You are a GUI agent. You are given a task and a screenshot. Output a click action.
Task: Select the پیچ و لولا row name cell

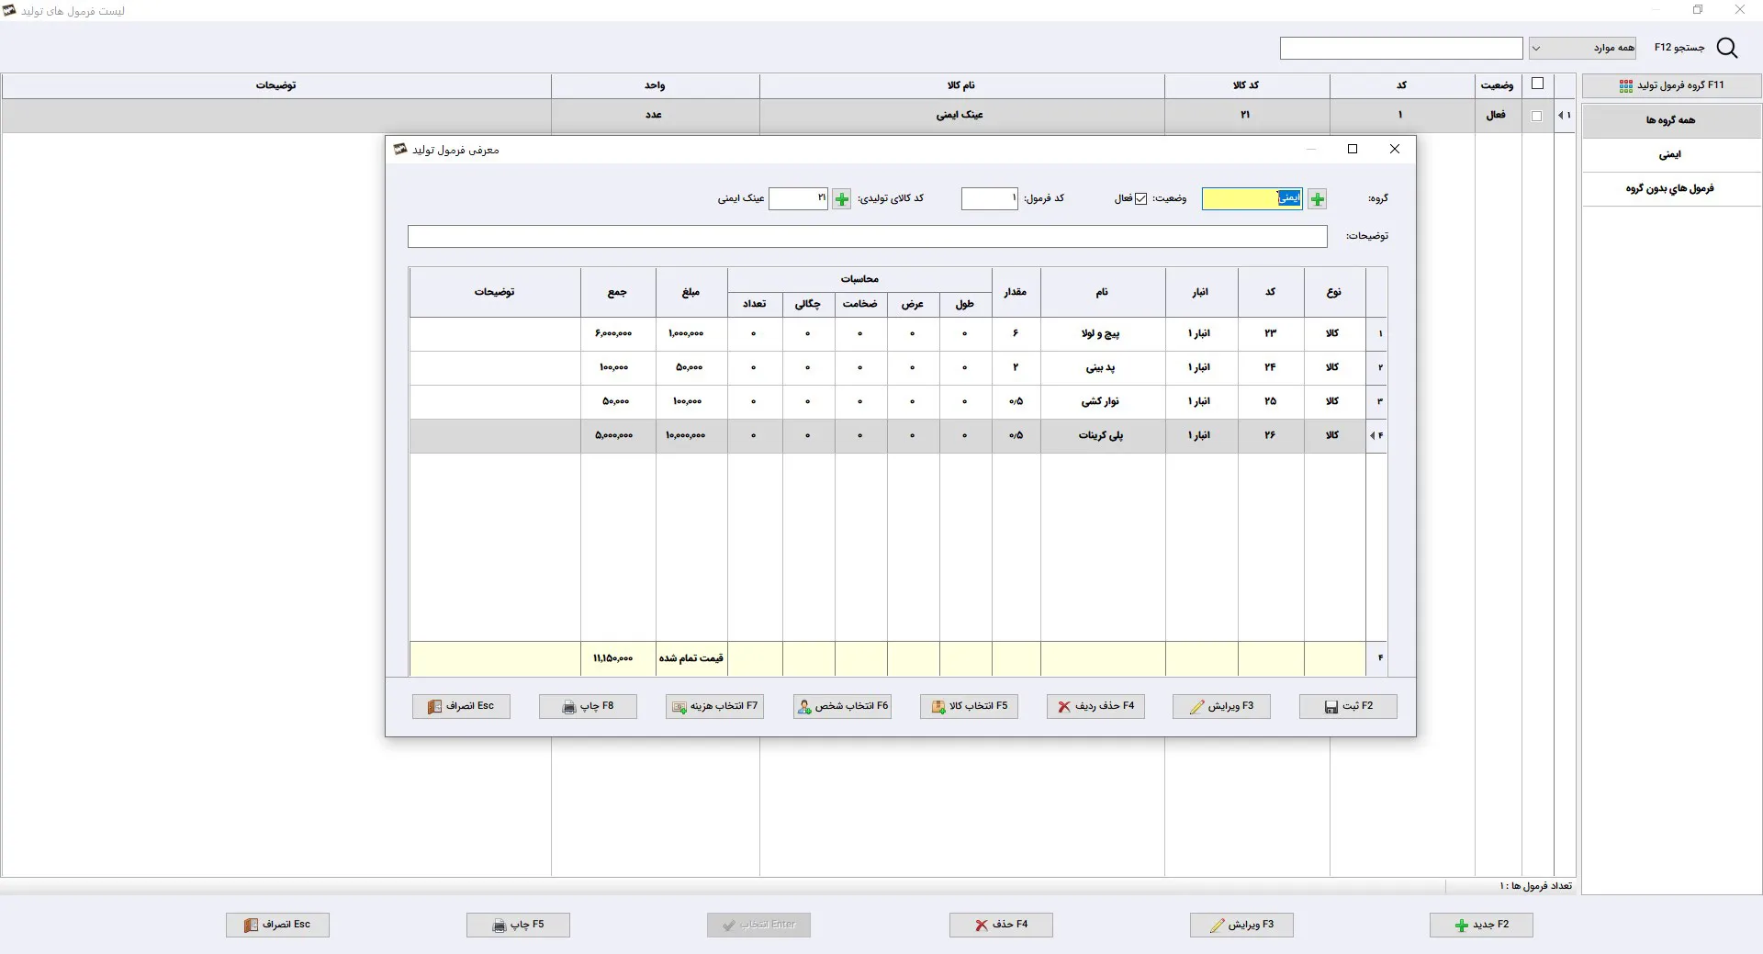click(x=1102, y=333)
